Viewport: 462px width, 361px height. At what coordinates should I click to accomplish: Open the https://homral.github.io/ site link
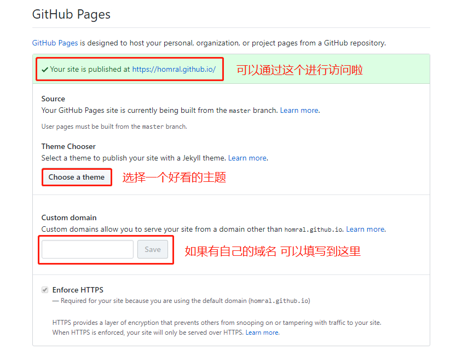[x=174, y=70]
